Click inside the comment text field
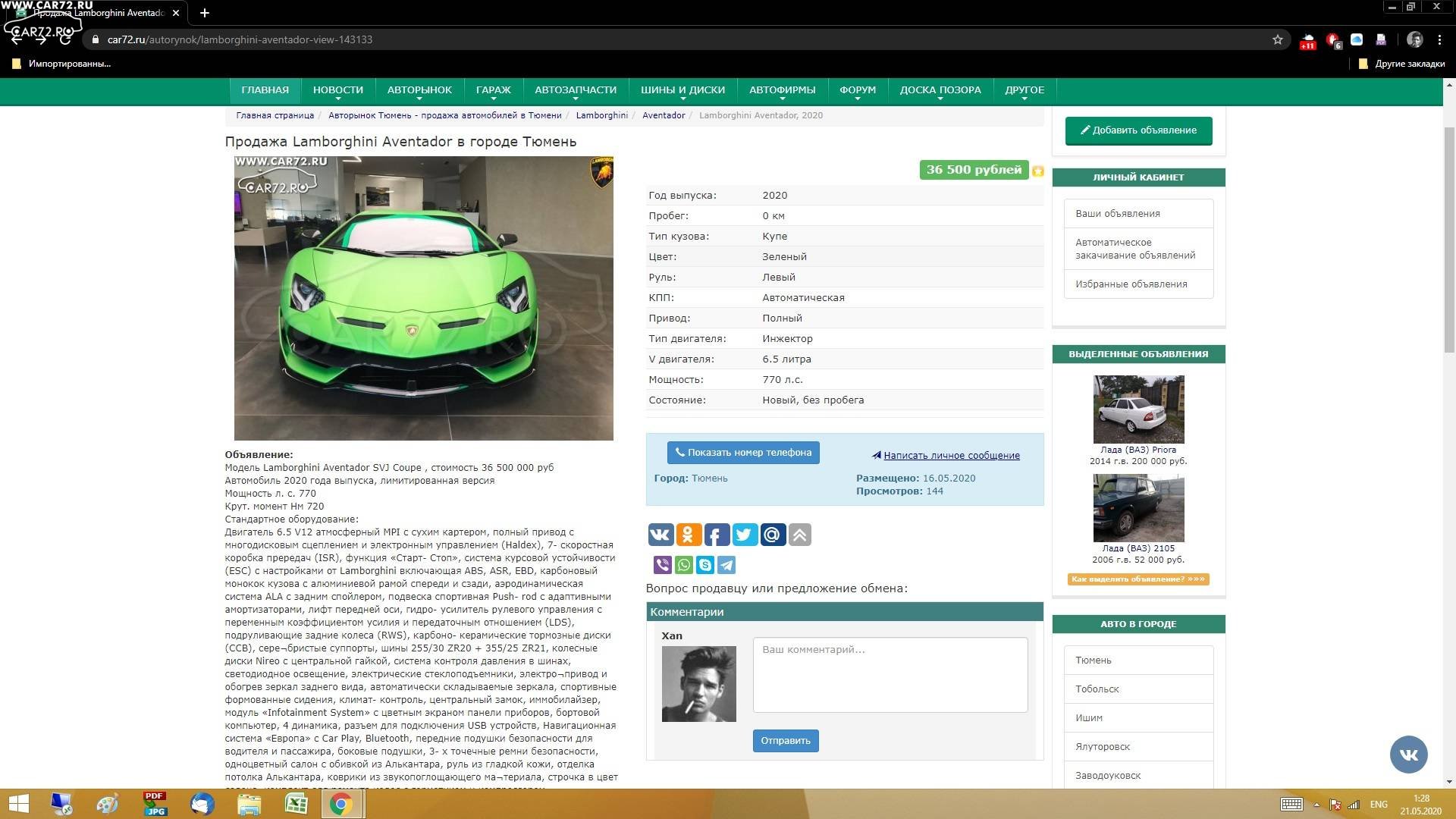The image size is (1456, 819). point(890,674)
